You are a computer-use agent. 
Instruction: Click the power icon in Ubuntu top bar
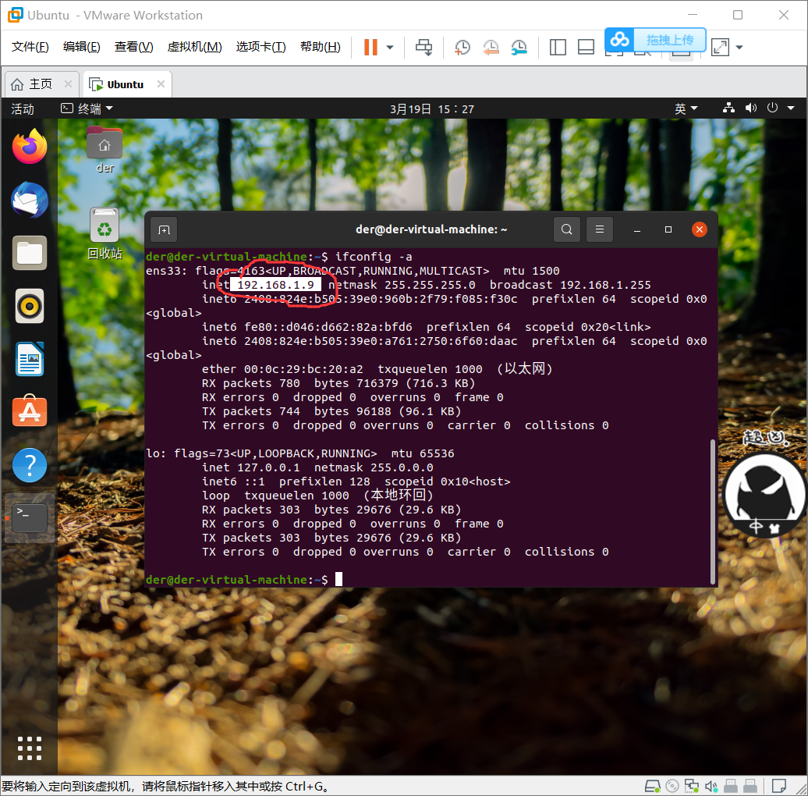click(772, 108)
